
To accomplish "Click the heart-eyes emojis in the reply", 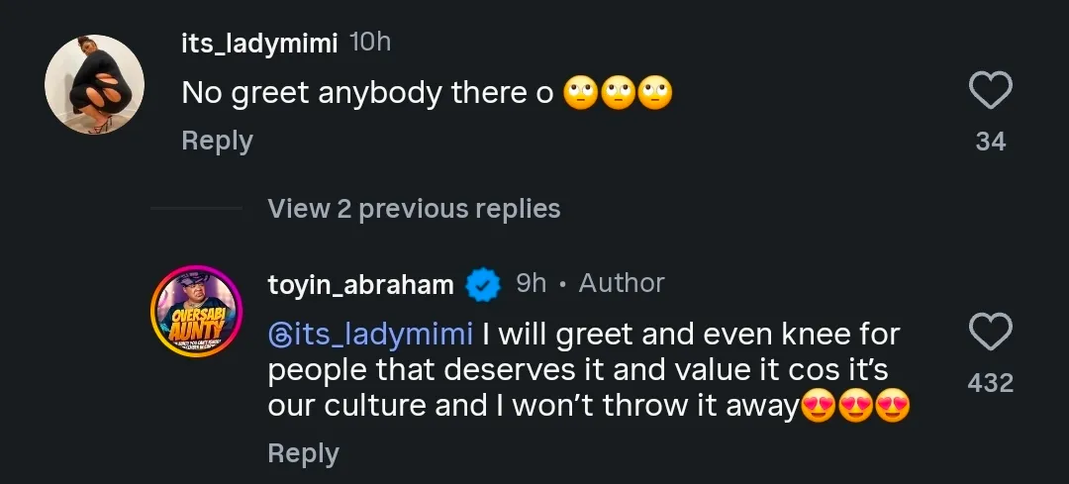I will pos(855,407).
